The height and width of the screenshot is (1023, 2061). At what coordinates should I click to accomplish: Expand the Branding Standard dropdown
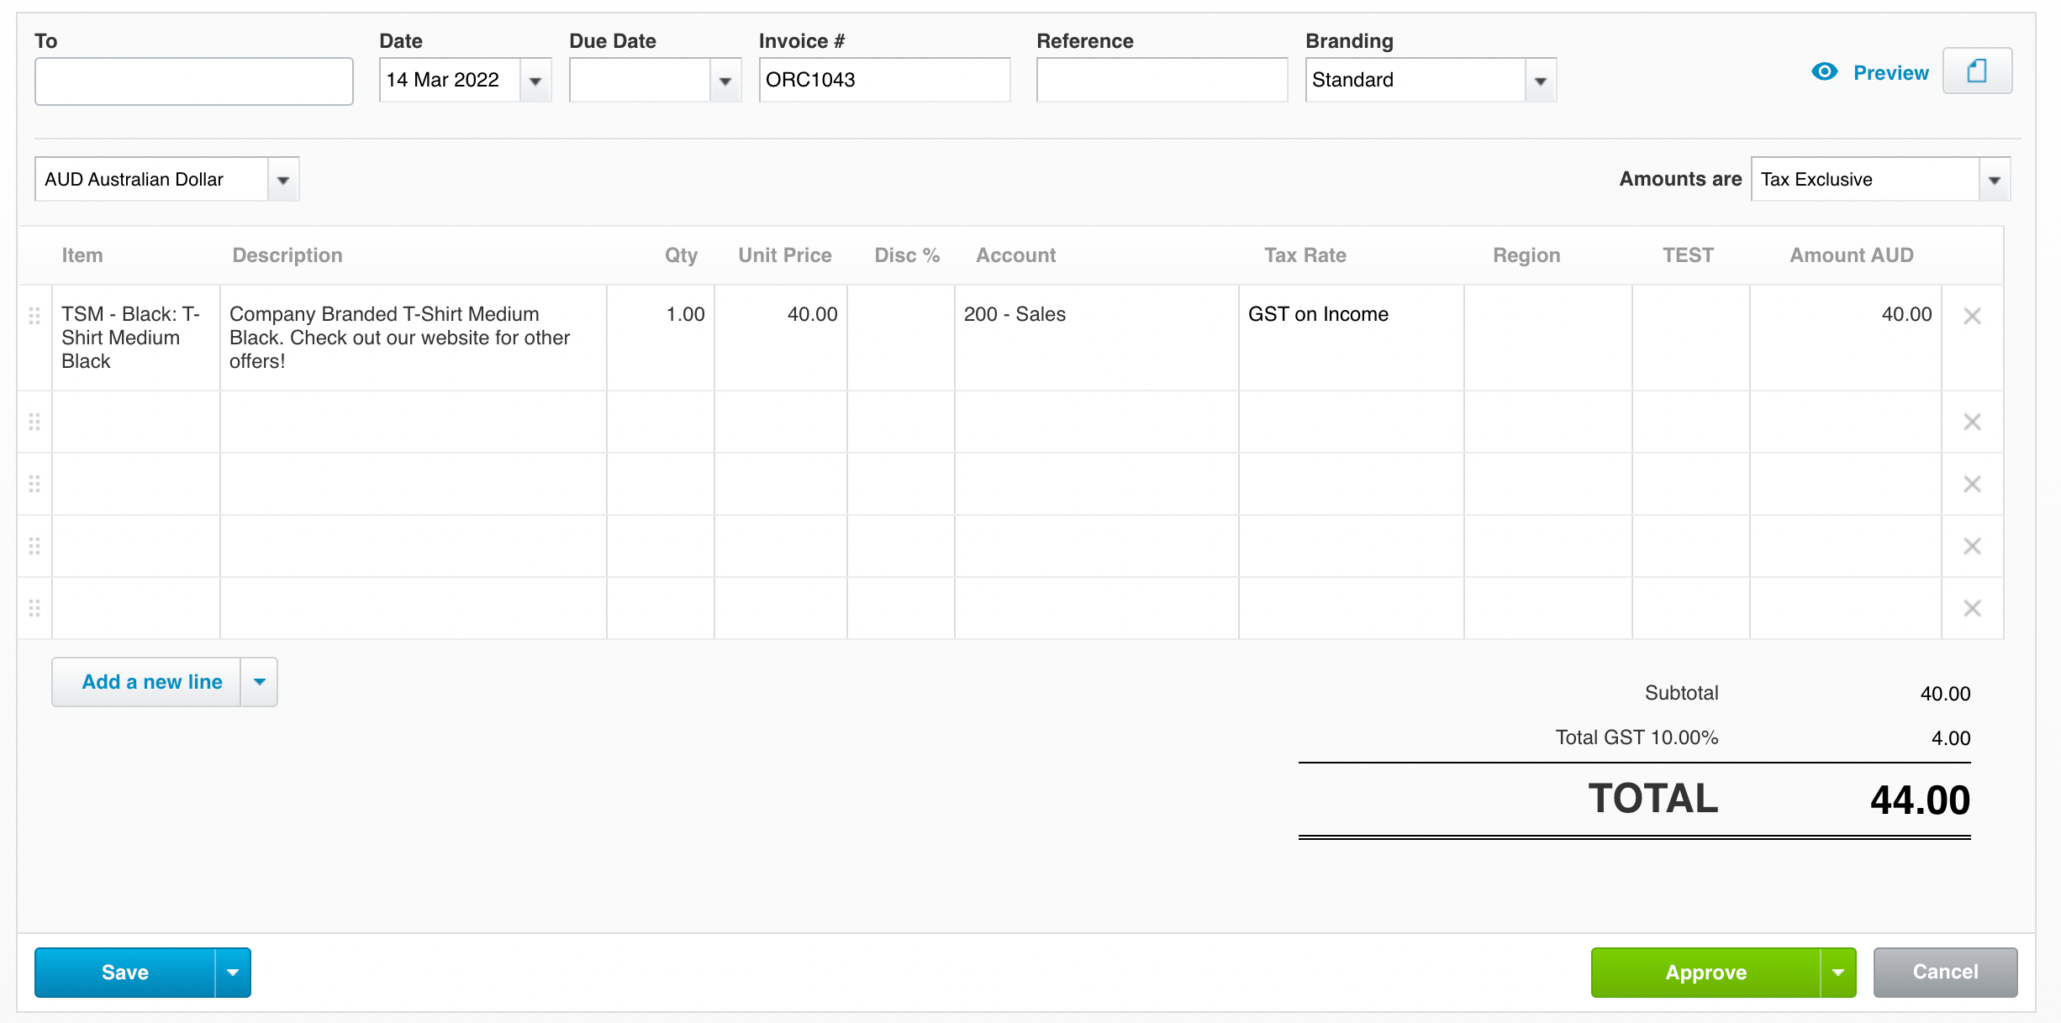(1540, 81)
